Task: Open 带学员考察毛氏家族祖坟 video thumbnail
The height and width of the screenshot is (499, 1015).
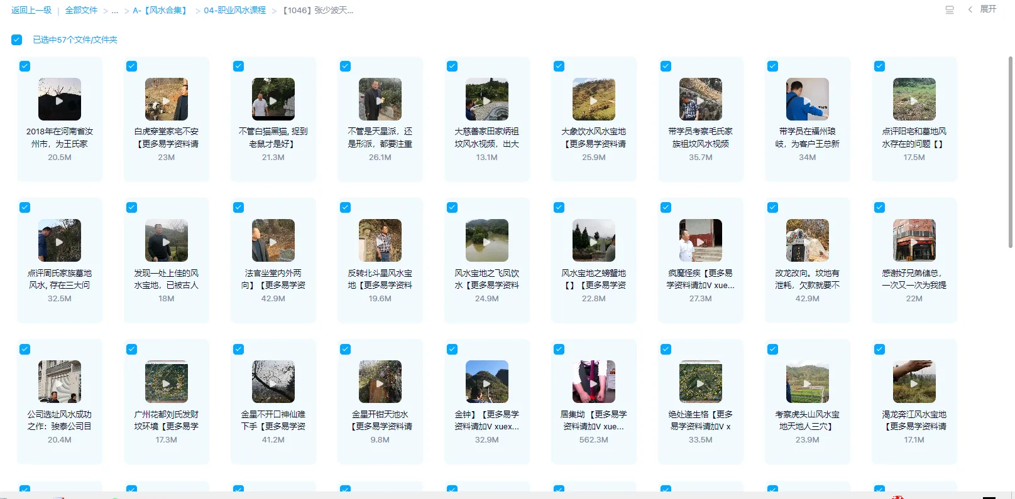Action: click(701, 99)
